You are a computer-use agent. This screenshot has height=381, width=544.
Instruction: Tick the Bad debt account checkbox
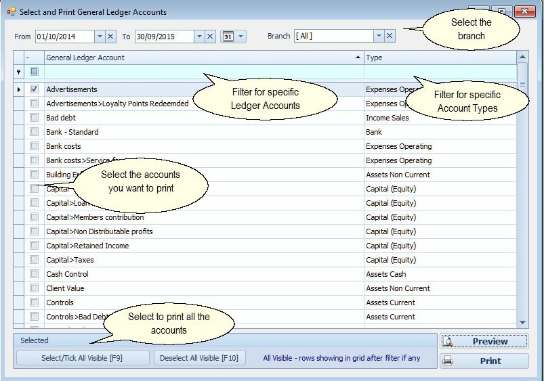coord(34,118)
